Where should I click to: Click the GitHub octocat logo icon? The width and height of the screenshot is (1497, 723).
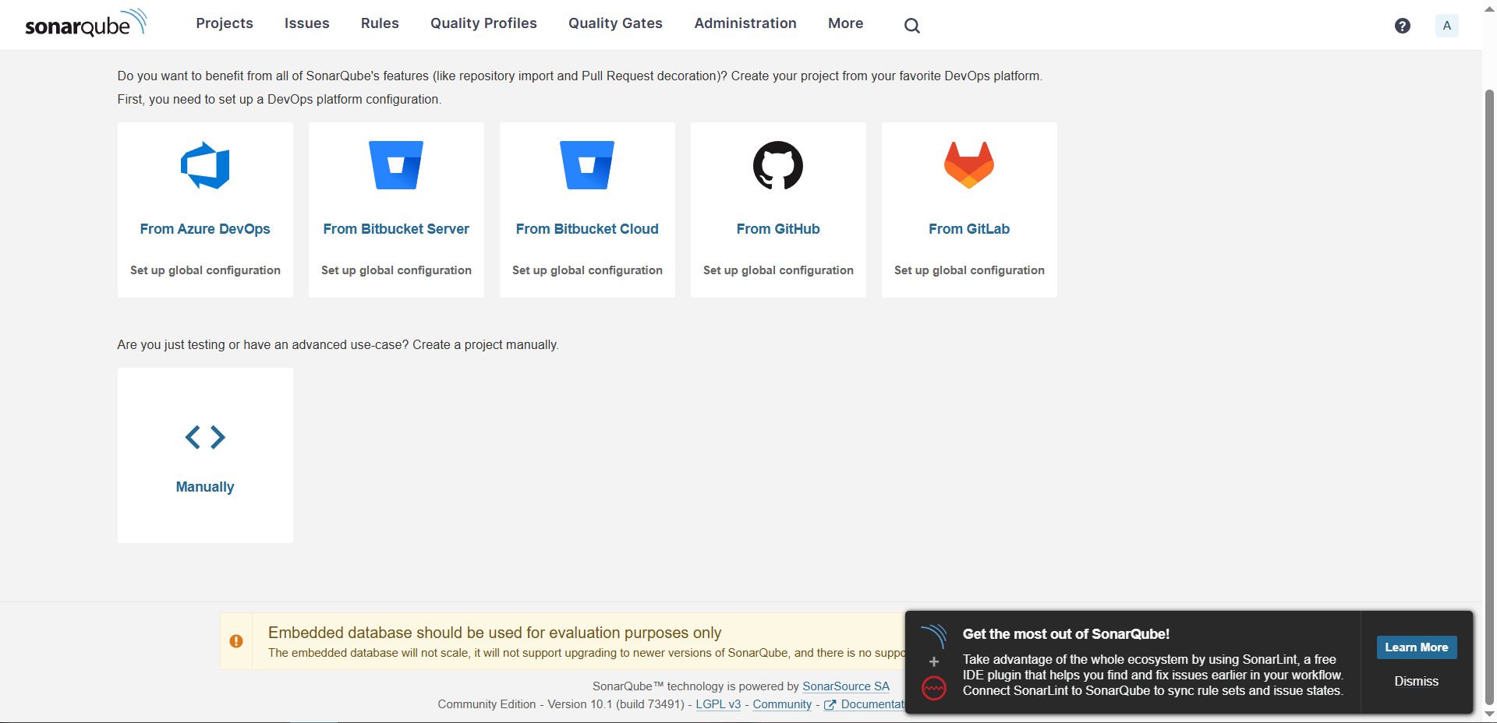tap(778, 165)
